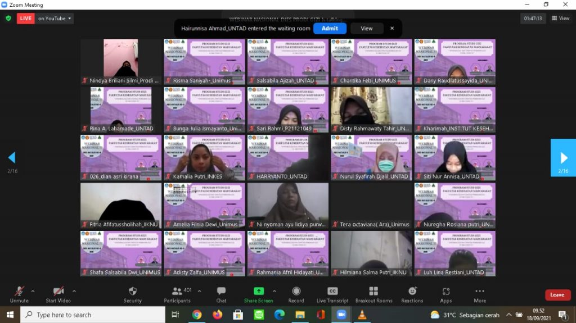Viewport: 576px width, 323px height.
Task: Open the Chat panel
Action: click(x=221, y=291)
